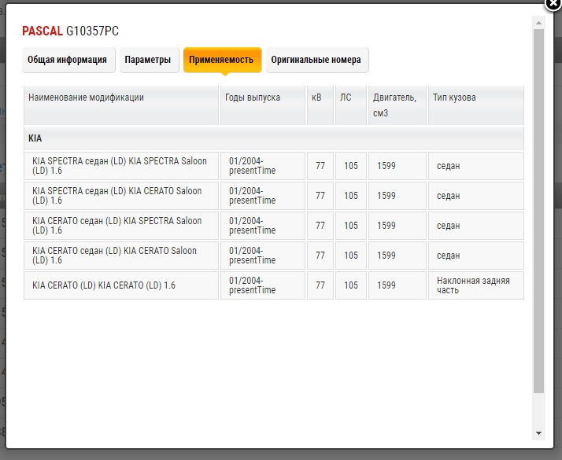Click 1599 engine cell in hatchback row
The width and height of the screenshot is (562, 460).
click(397, 285)
